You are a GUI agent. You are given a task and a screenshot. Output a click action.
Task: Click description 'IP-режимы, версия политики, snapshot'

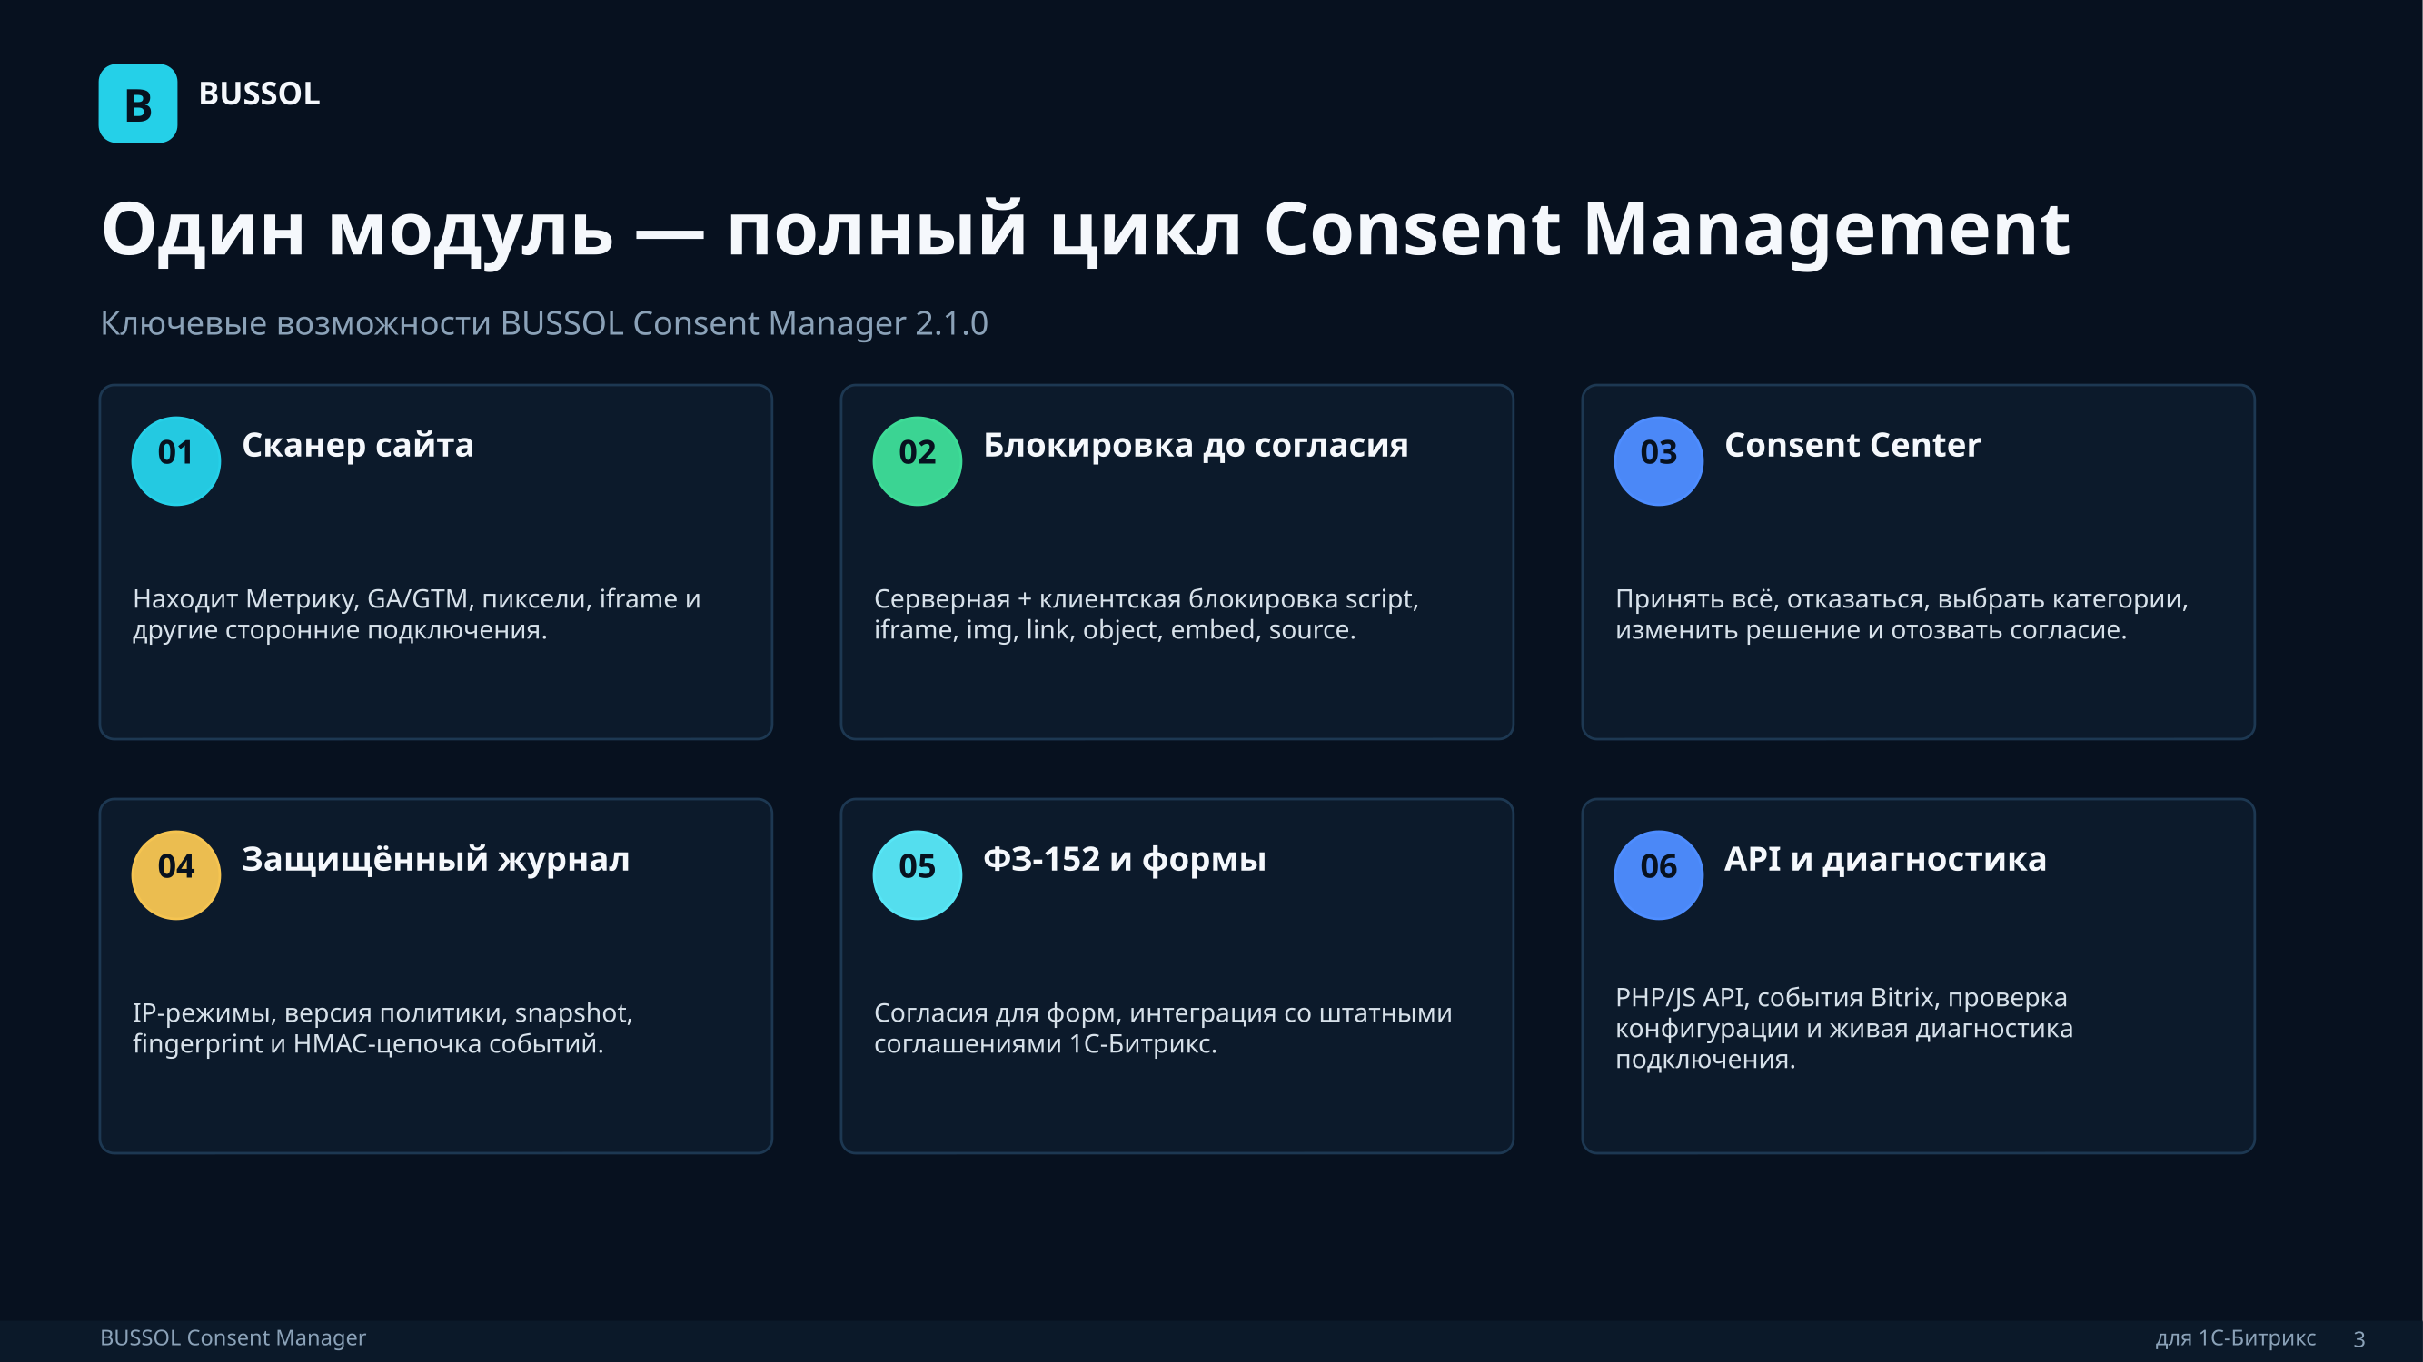pyautogui.click(x=382, y=1029)
